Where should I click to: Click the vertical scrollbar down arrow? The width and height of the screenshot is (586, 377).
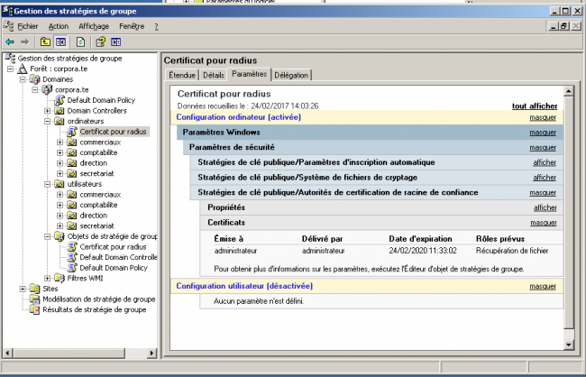[568, 344]
